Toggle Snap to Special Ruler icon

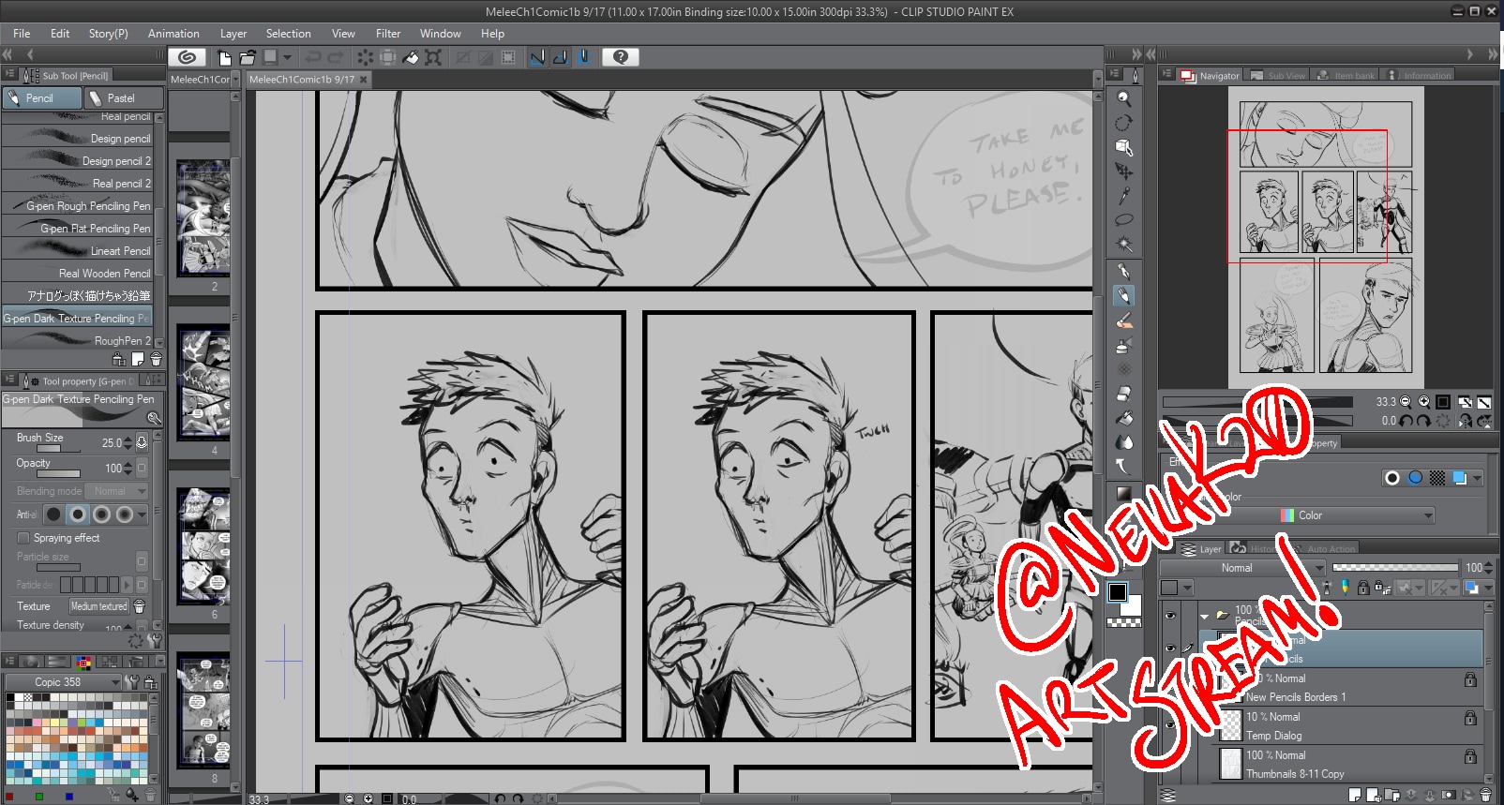click(560, 57)
